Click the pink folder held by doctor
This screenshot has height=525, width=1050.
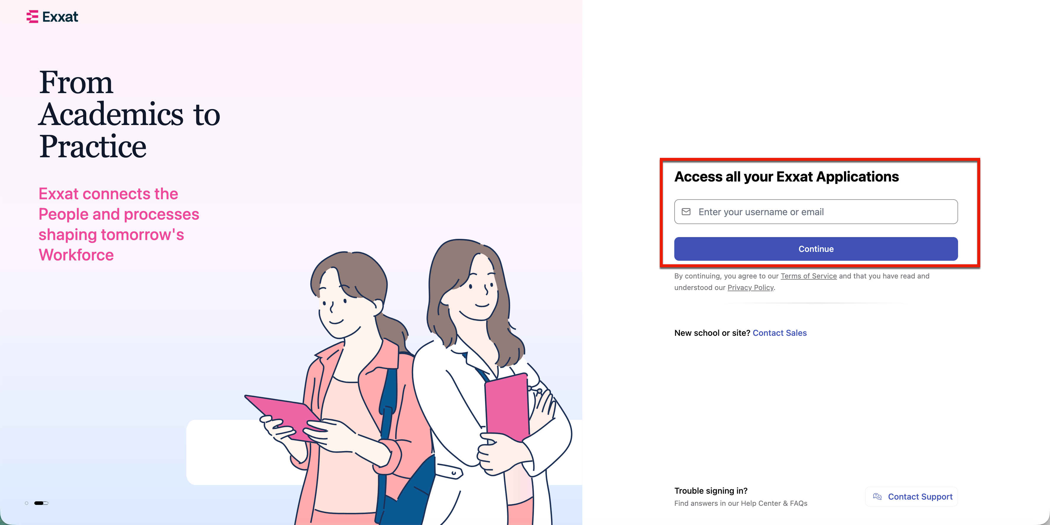tap(507, 408)
